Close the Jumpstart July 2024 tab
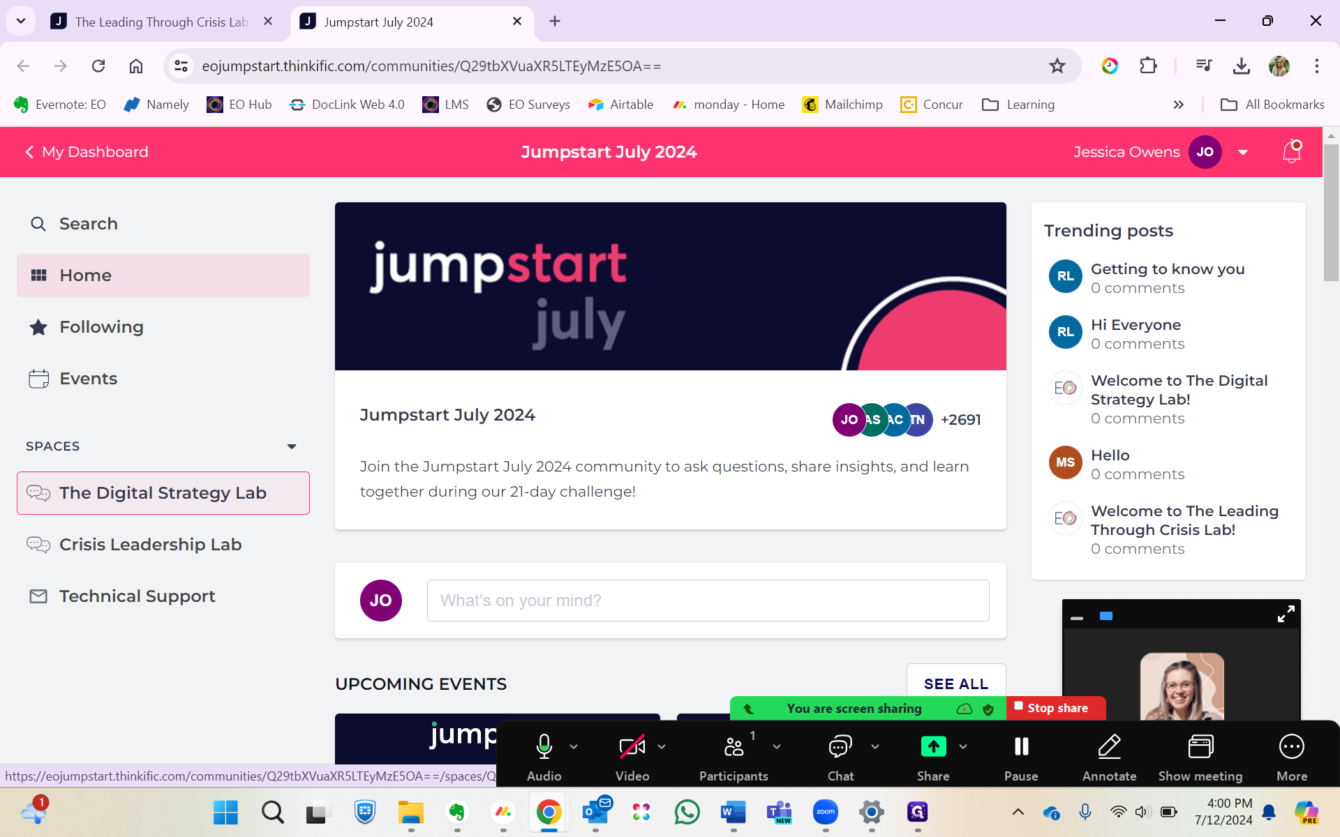Viewport: 1340px width, 837px height. [x=517, y=22]
